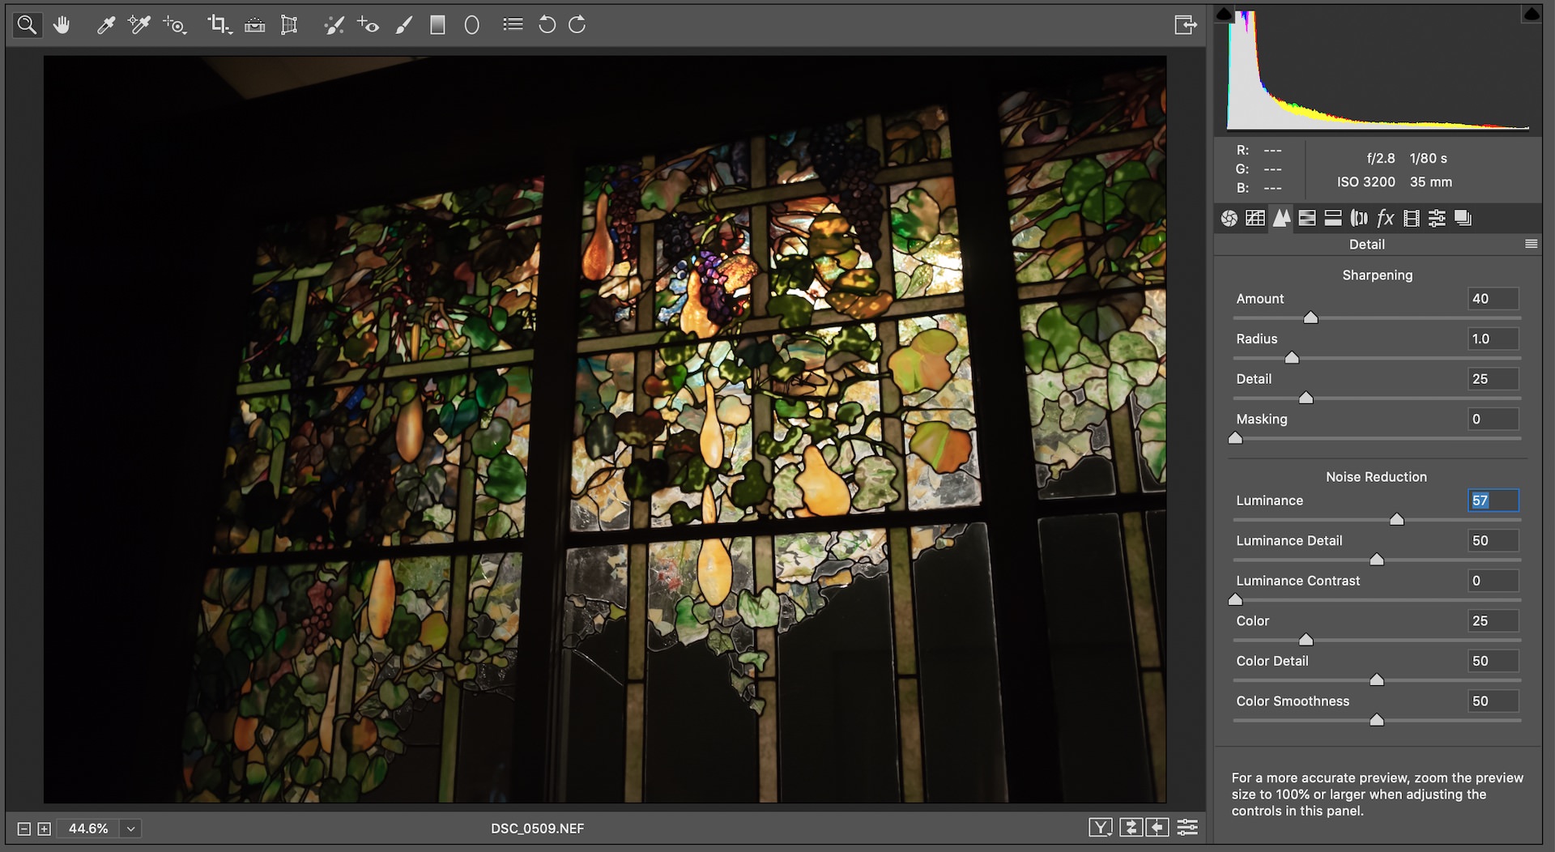Click the Color Smoothness value field

pyautogui.click(x=1493, y=701)
